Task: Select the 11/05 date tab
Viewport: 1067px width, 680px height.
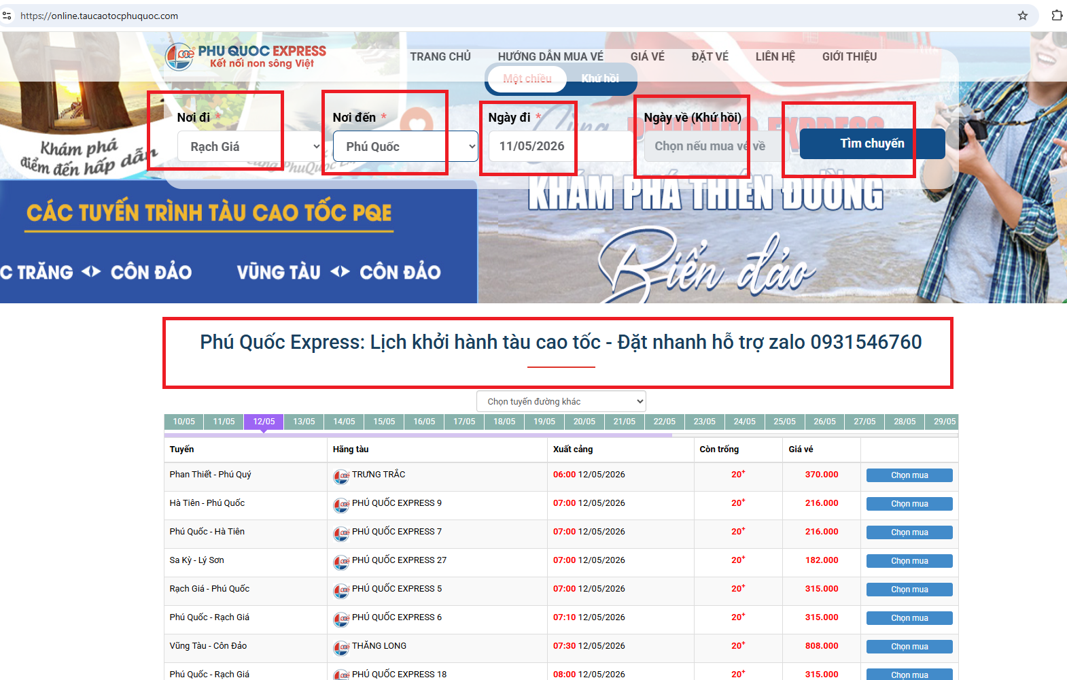Action: (224, 422)
